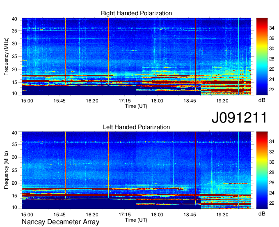Click the 26 dB value on the lower colorbar
Image resolution: width=279 pixels, height=227 pixels.
pyautogui.click(x=272, y=183)
